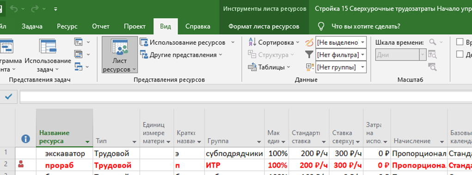Open the Таблицы menu
The height and width of the screenshot is (175, 472).
(x=269, y=67)
